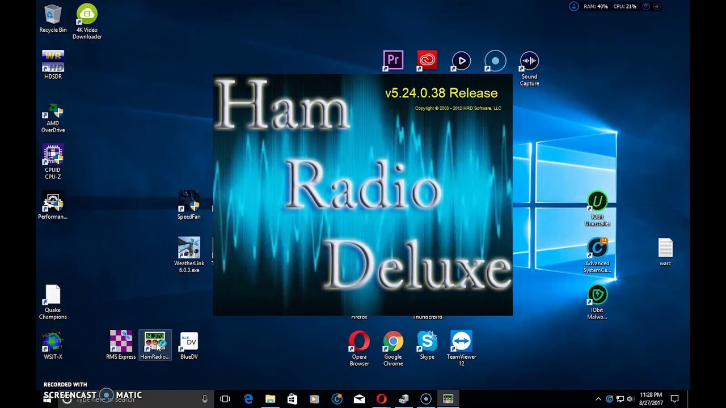Open Microsoft Edge from the taskbar

(248, 399)
